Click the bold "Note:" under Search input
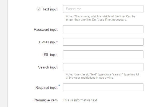The image size is (160, 107). [x=69, y=75]
